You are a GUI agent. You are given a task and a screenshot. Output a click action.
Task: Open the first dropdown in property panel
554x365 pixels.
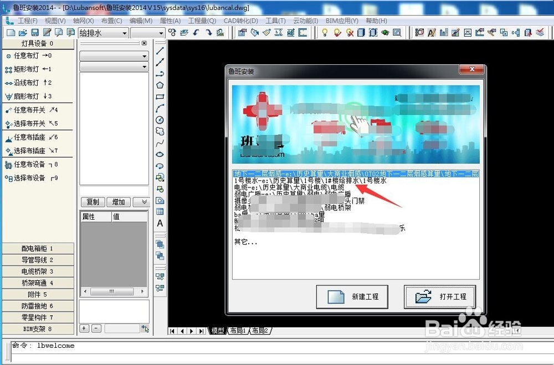[114, 56]
